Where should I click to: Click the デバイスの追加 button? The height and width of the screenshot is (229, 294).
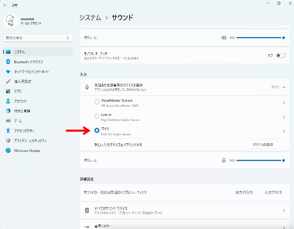tap(263, 145)
